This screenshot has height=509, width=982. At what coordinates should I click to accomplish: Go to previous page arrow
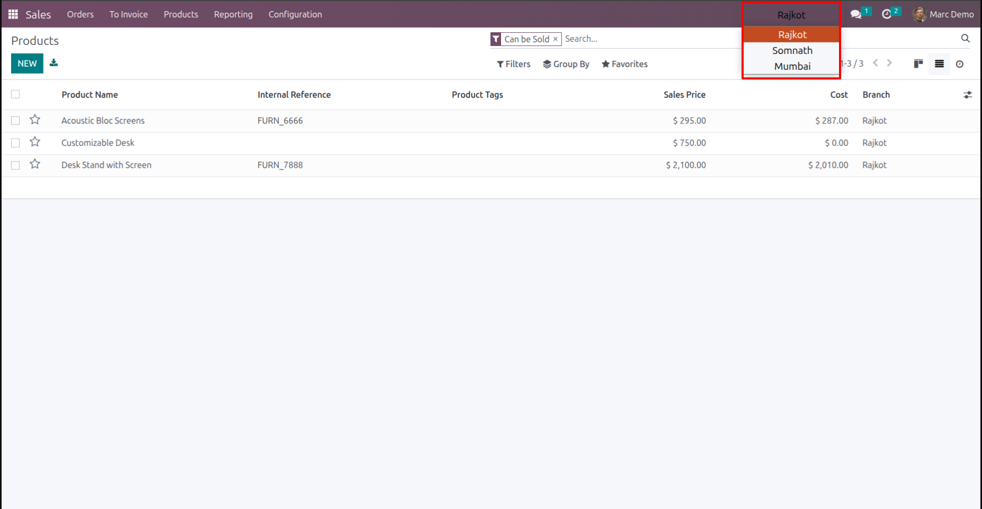pos(876,63)
